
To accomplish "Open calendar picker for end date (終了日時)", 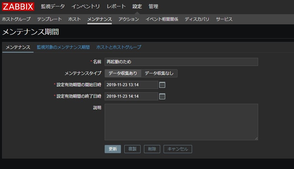I will click(x=162, y=96).
